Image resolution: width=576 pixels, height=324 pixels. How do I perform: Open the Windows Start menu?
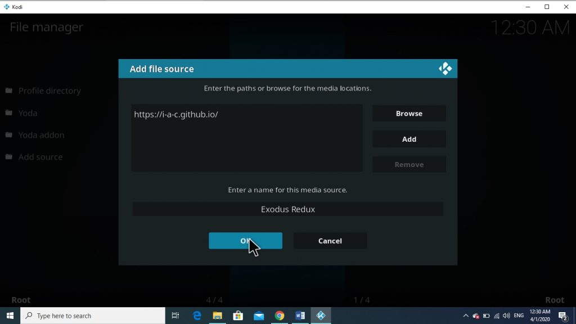point(10,316)
